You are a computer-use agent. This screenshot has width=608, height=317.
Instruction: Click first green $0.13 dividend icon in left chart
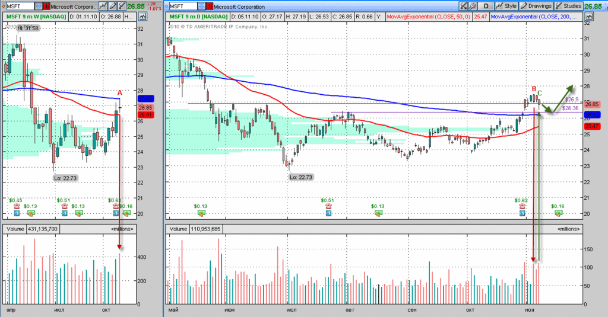(30, 213)
